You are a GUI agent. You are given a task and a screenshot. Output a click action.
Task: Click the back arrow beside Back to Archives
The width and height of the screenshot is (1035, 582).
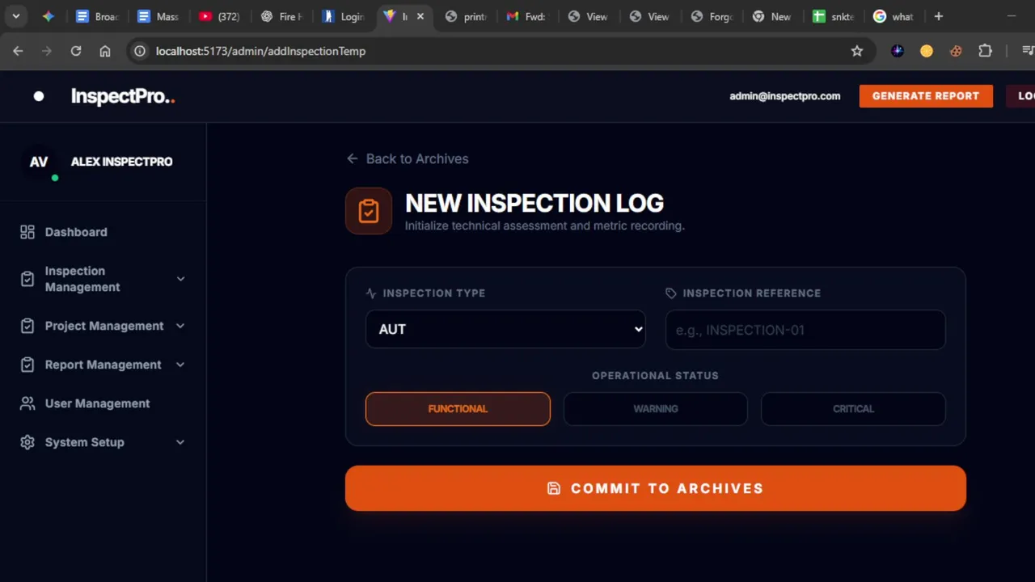coord(352,158)
